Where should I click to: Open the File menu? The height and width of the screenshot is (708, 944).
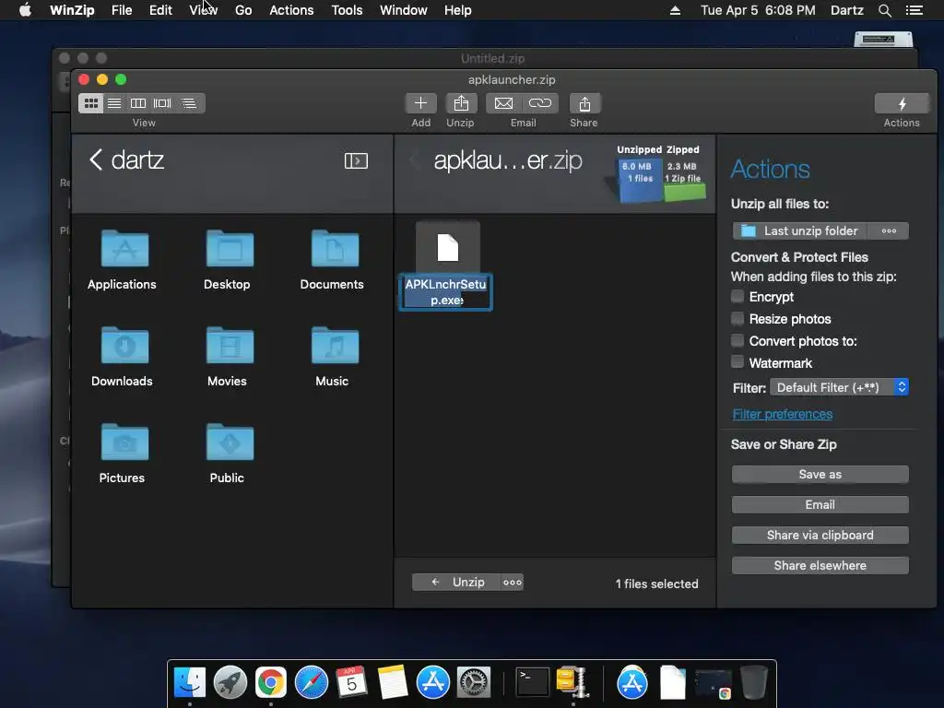pos(122,10)
